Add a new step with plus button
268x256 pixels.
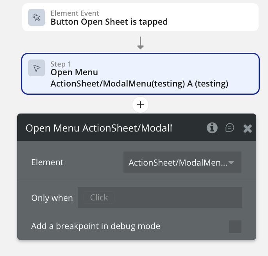point(140,105)
